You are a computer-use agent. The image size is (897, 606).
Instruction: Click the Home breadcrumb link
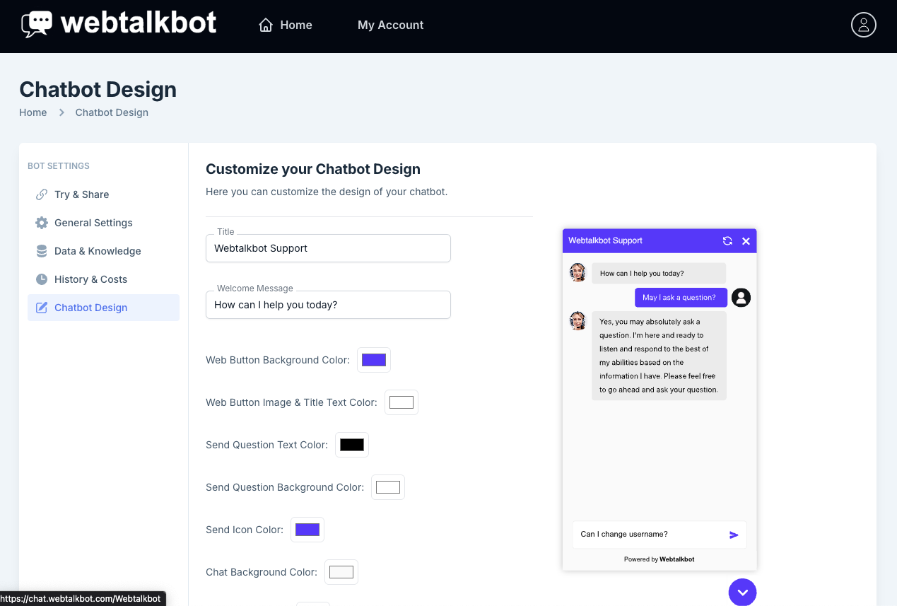(x=33, y=112)
